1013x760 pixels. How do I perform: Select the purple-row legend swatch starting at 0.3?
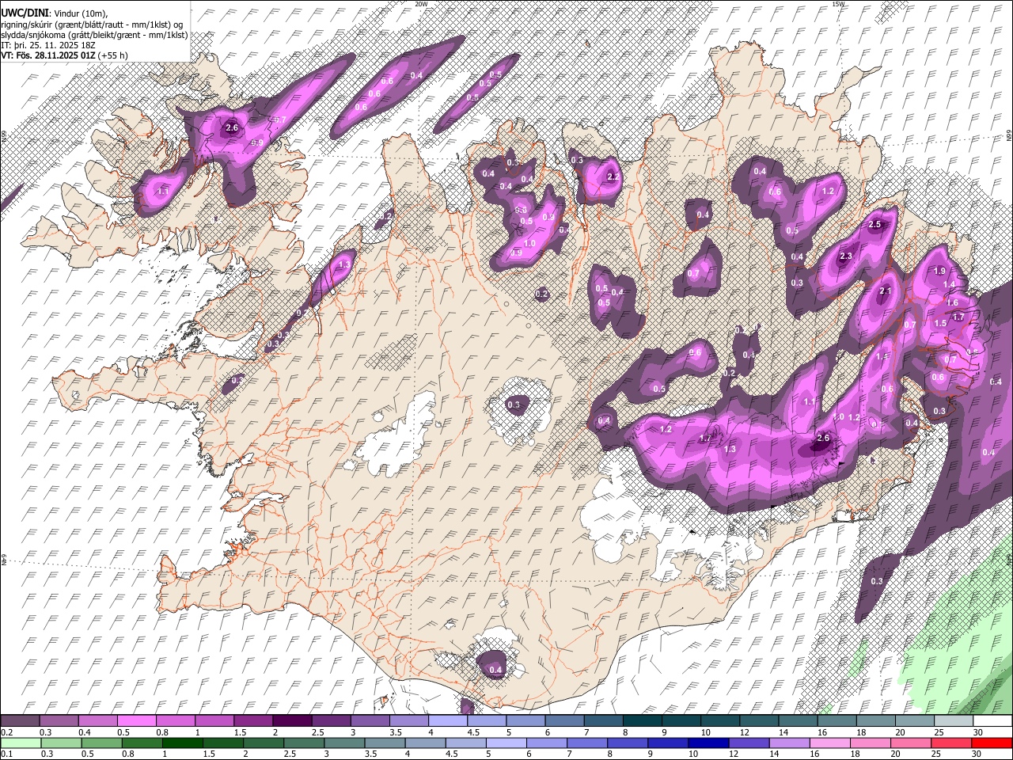coord(59,721)
